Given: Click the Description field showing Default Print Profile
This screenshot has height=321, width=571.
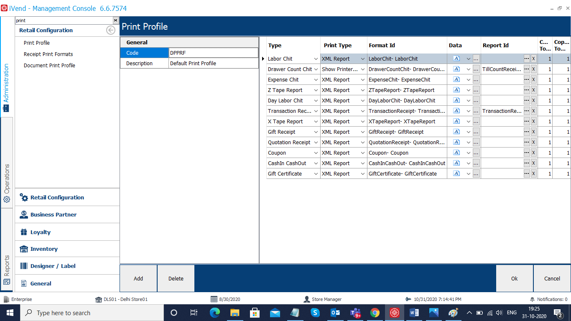Looking at the screenshot, I should coord(213,63).
